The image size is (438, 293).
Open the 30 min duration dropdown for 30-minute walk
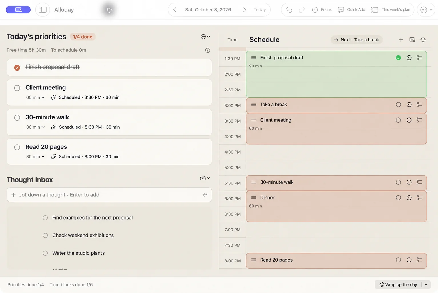click(35, 127)
